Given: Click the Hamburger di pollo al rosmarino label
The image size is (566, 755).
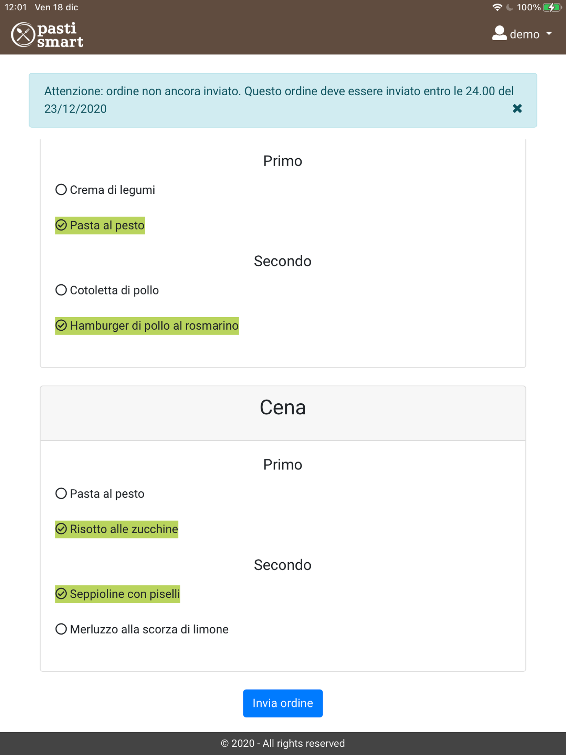Looking at the screenshot, I should (x=154, y=325).
